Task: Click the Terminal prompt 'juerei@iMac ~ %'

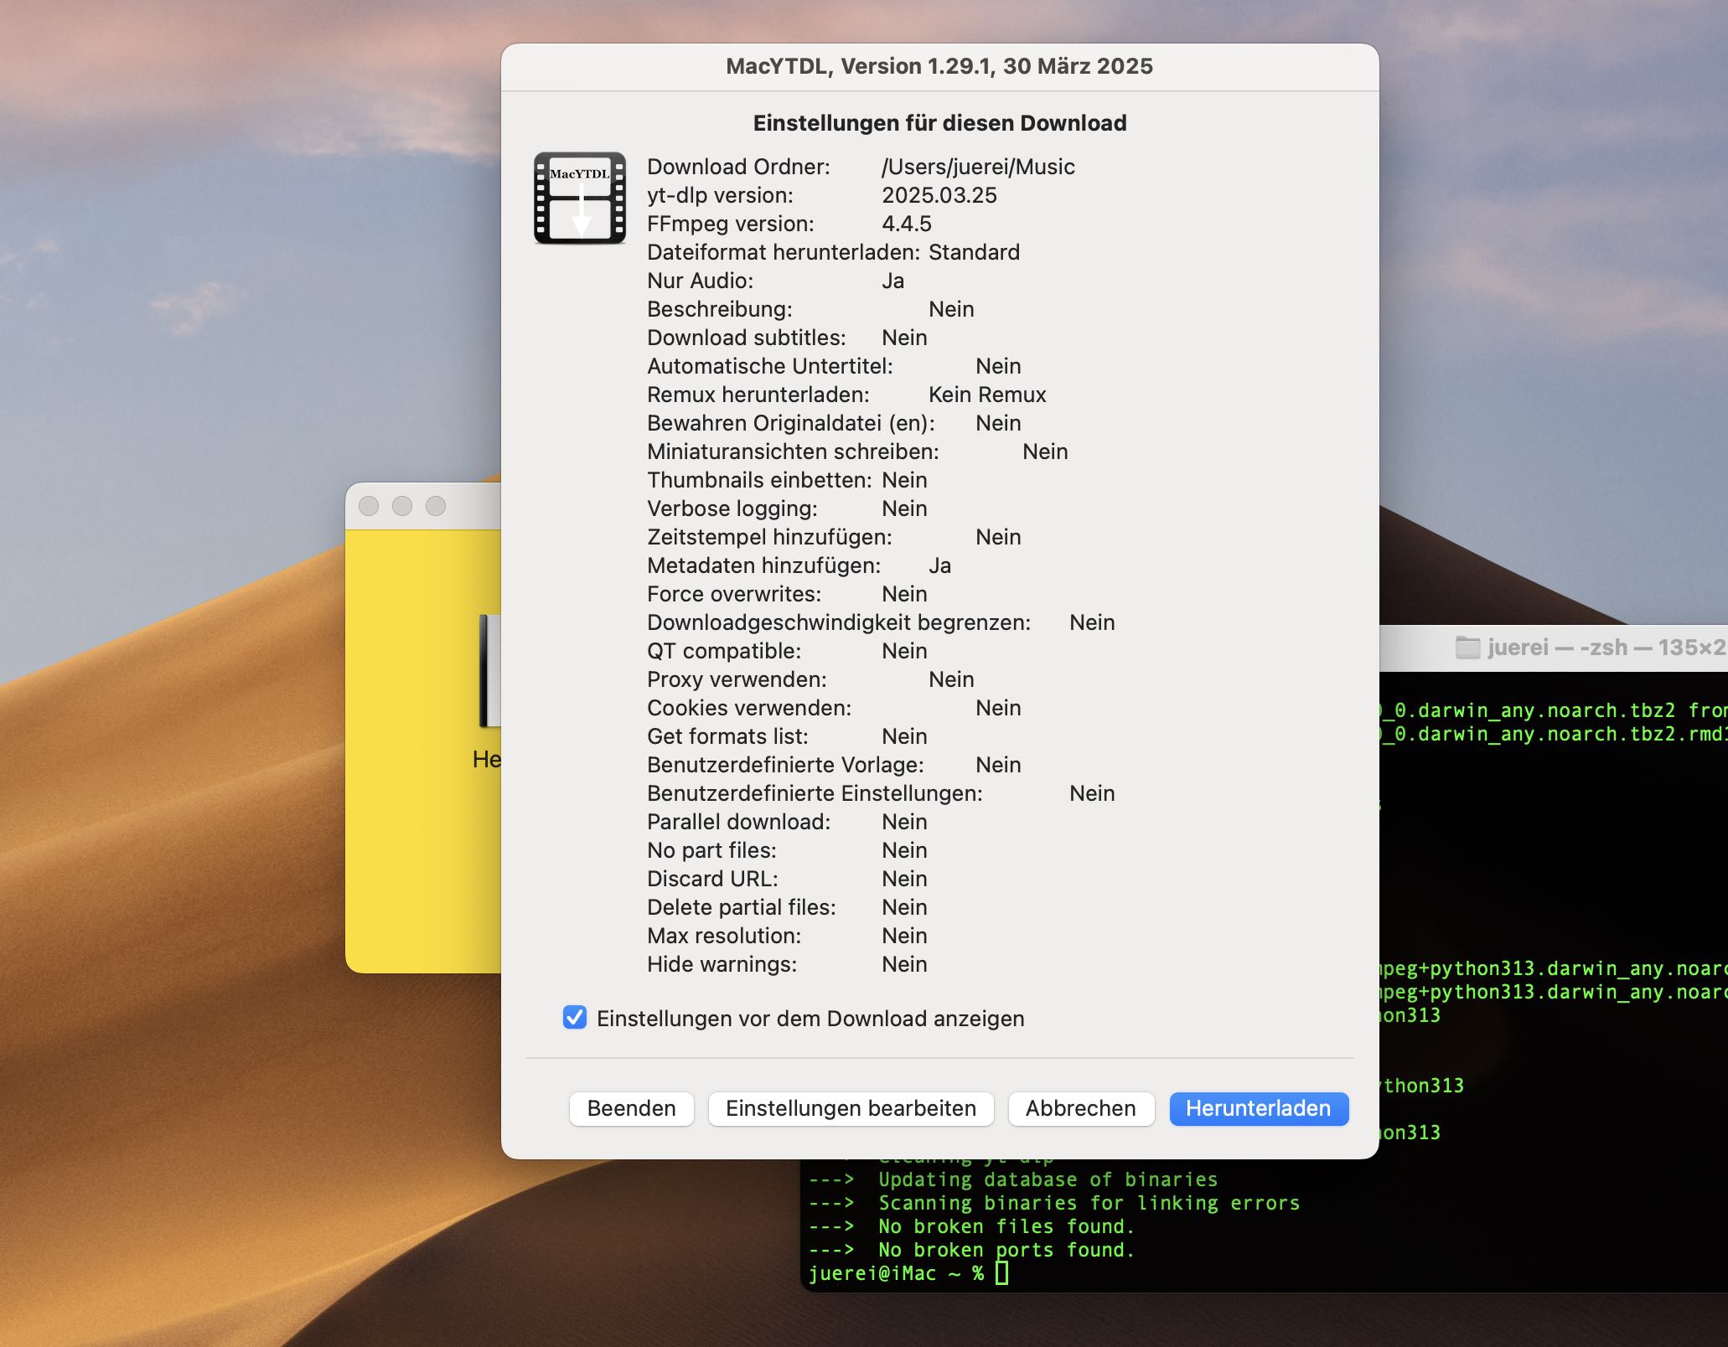Action: tap(896, 1273)
